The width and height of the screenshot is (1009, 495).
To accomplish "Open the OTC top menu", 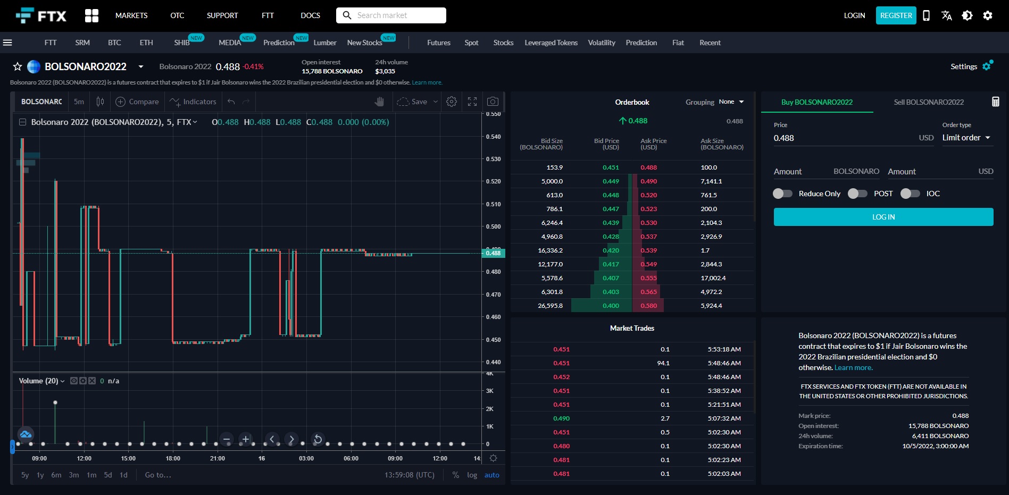I will tap(177, 15).
